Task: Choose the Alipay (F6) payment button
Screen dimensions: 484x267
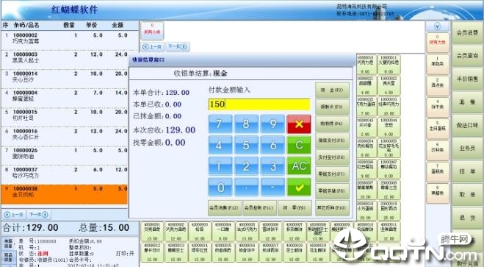Action: click(x=332, y=157)
